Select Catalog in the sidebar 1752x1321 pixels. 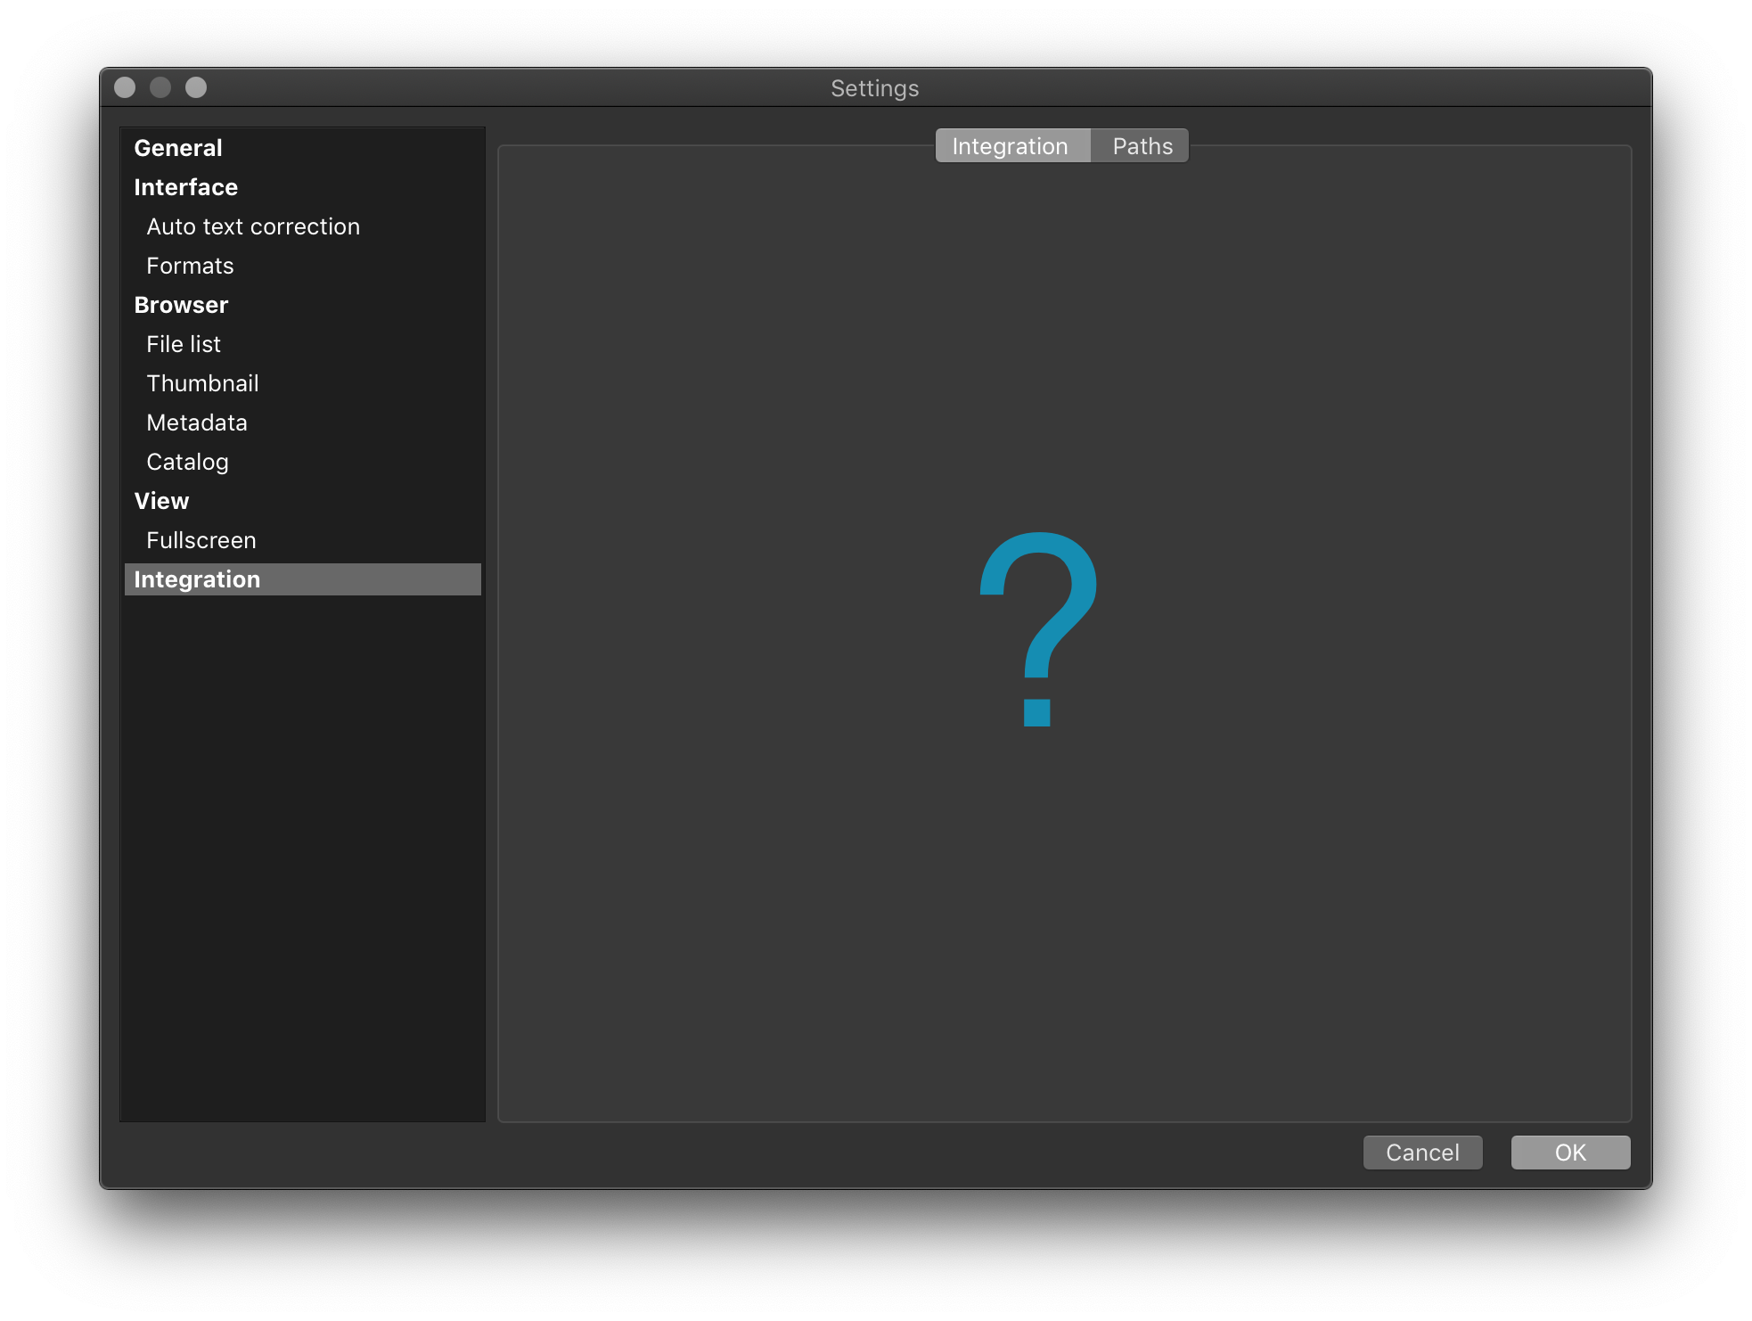click(x=187, y=462)
